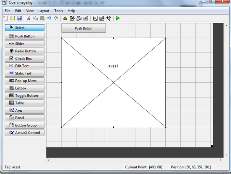Pick Push Button from component palette

point(25,36)
